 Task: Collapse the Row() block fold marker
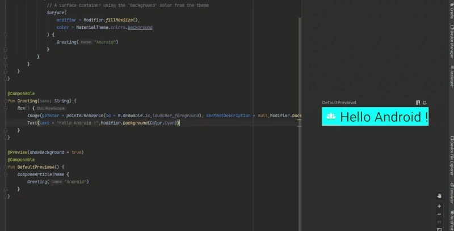tap(6, 108)
